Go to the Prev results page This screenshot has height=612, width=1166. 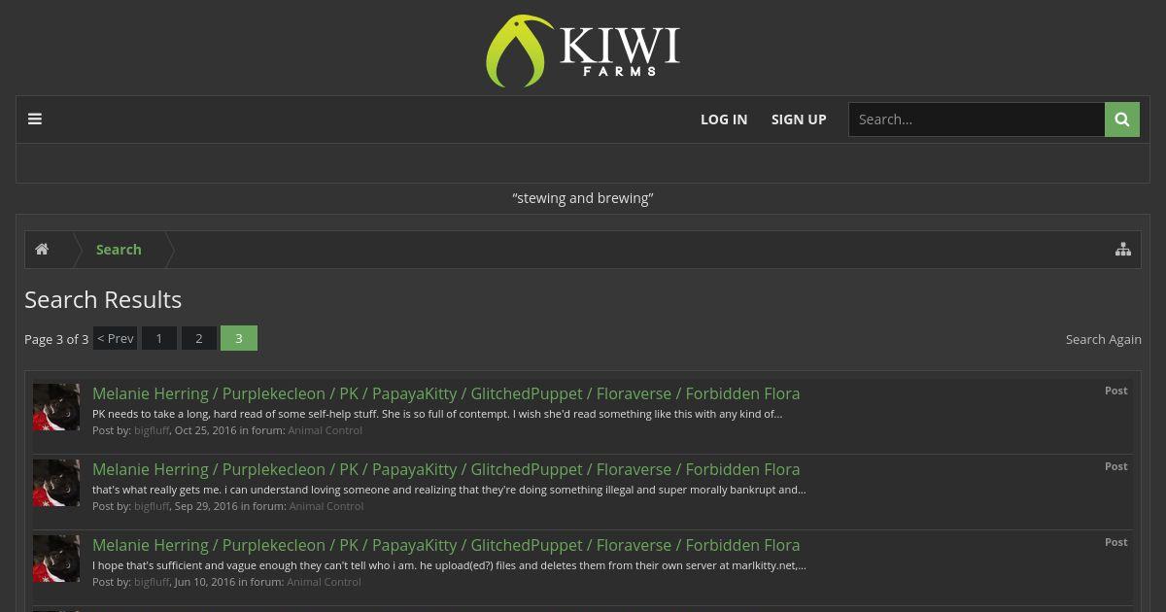pos(115,338)
